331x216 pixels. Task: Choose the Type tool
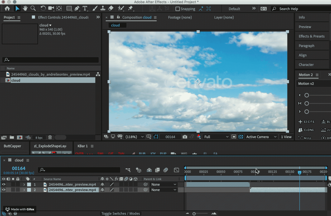click(85, 8)
